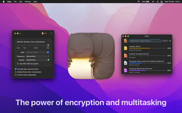
Task: Click the Encrypted stuff.zip queued progress bar
Action: click(x=148, y=56)
